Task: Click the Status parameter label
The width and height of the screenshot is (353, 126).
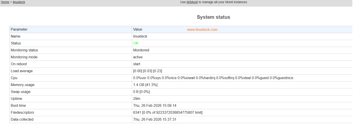Action: (x=16, y=43)
